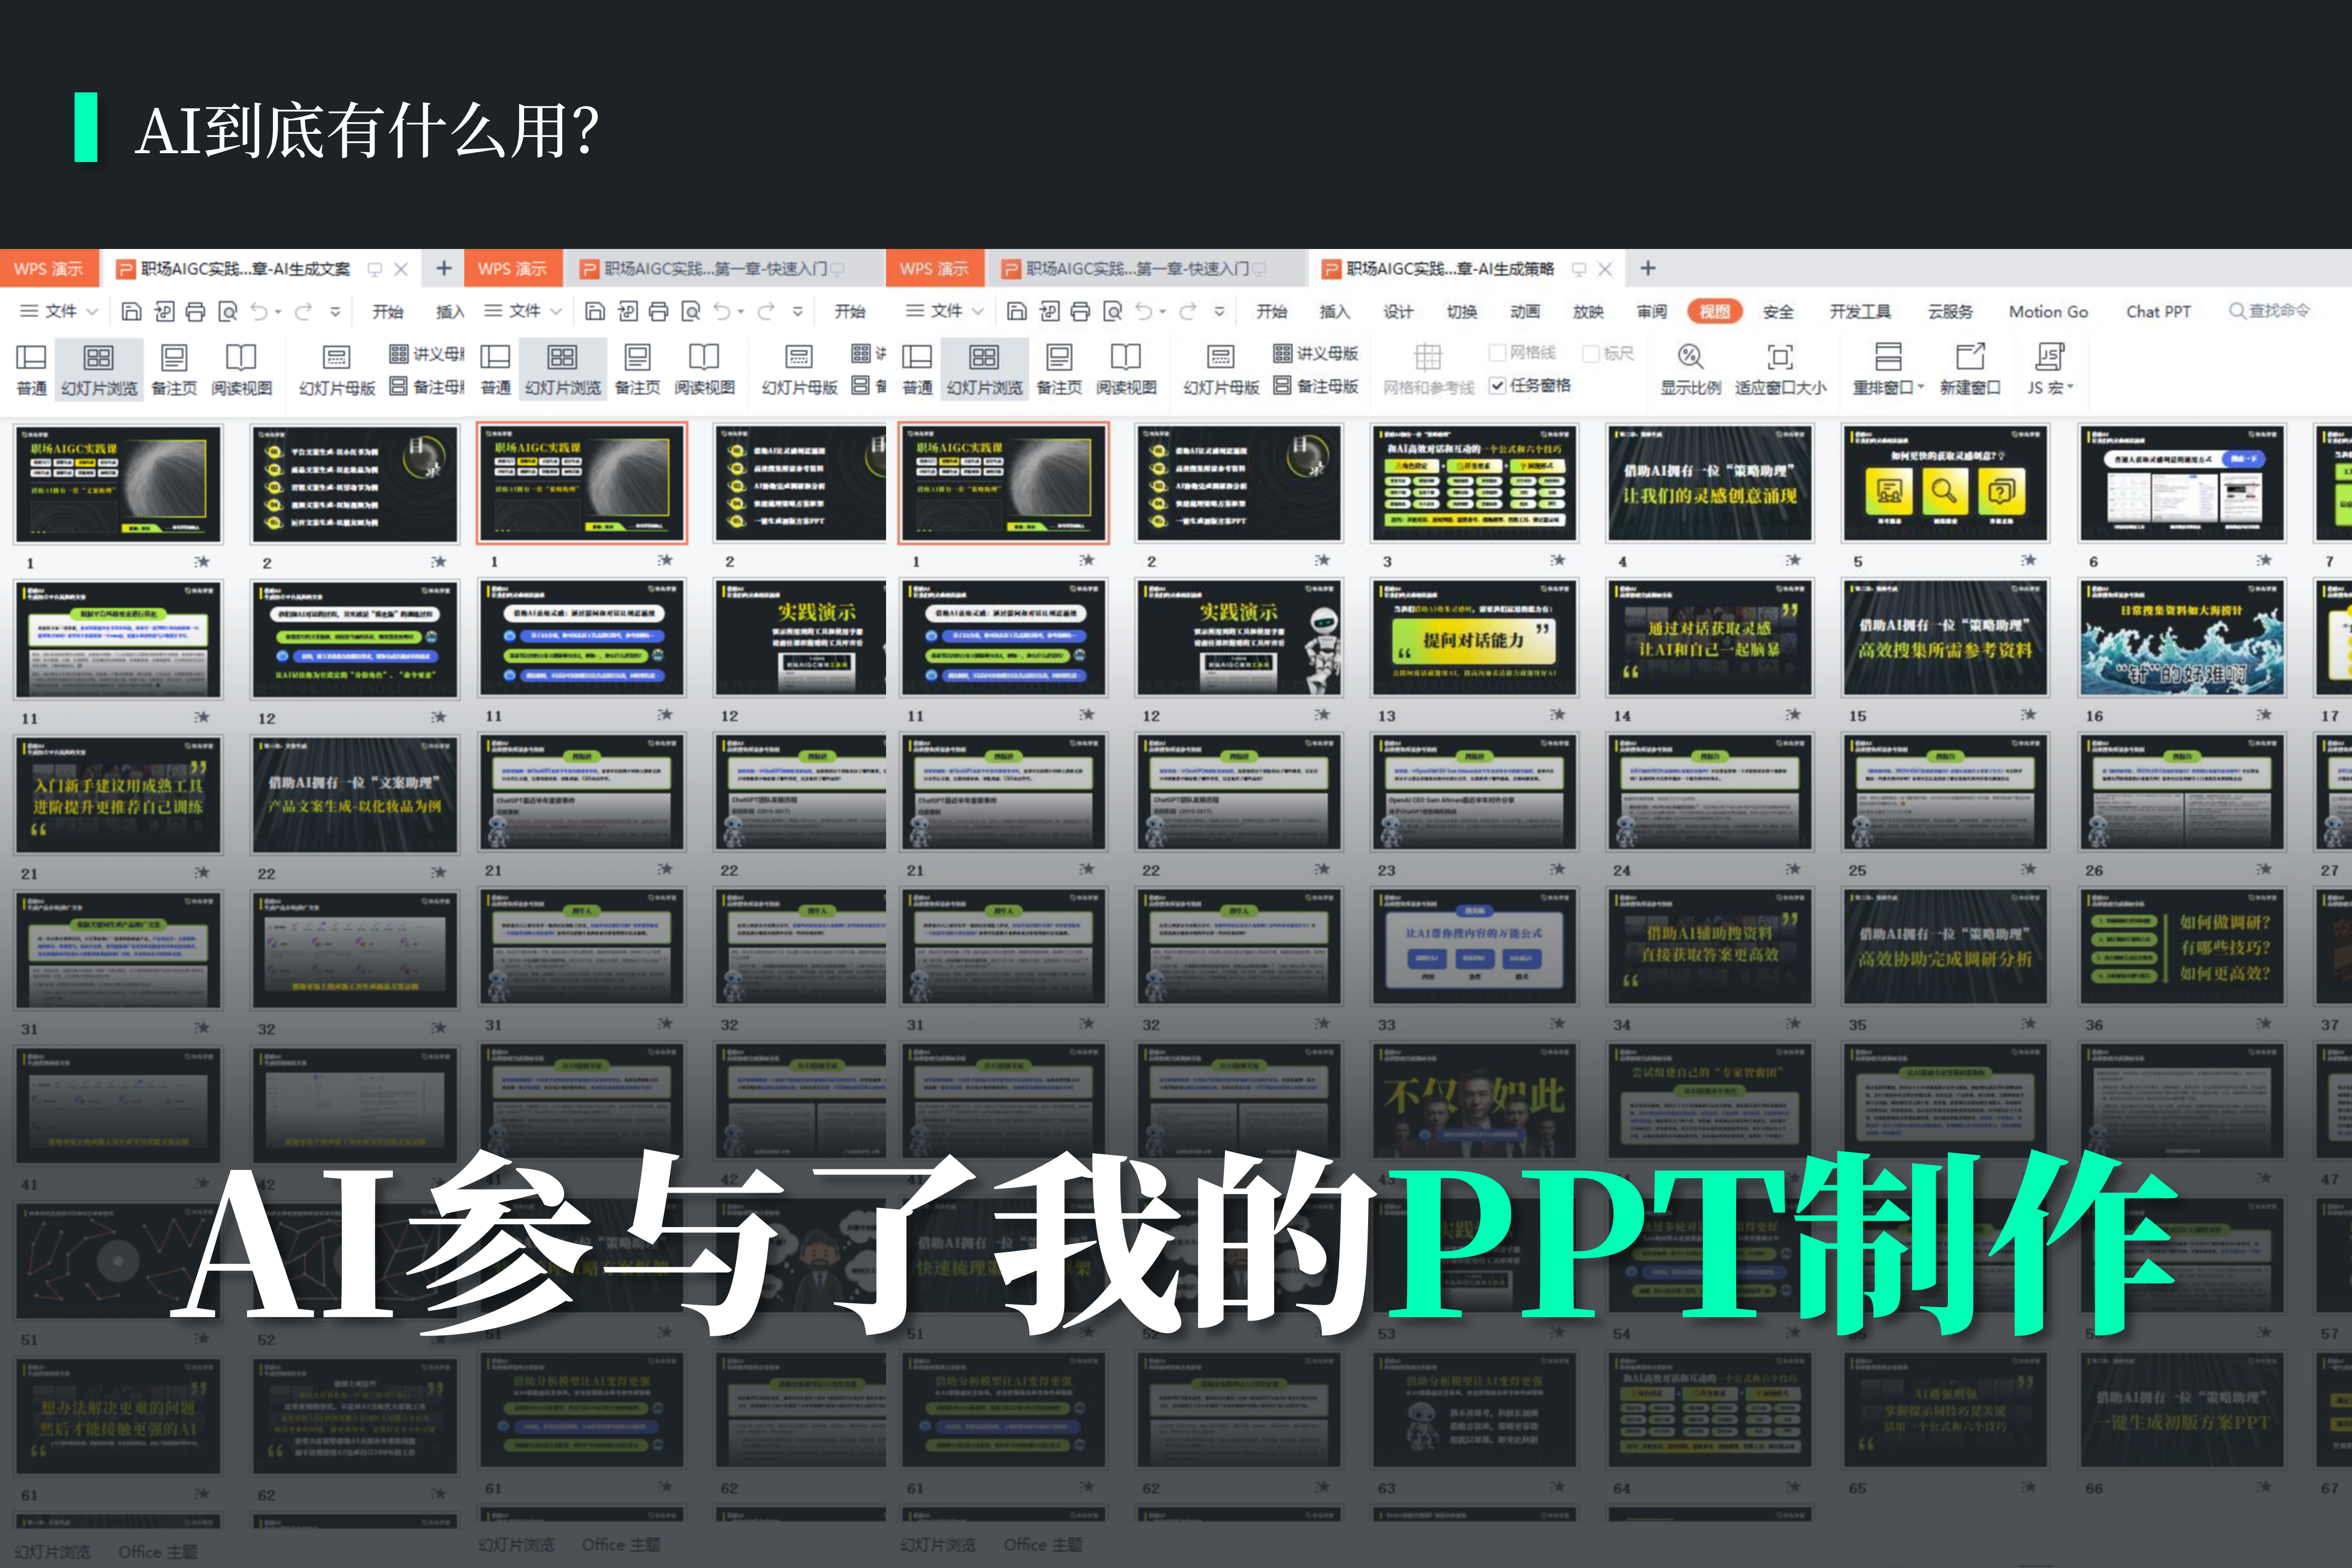Image resolution: width=2352 pixels, height=1568 pixels.
Task: Click leftmost 普通 view icon
Action: (x=31, y=358)
